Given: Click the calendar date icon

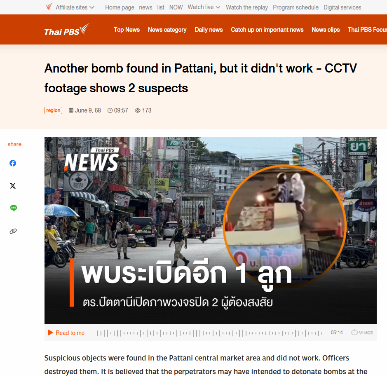Looking at the screenshot, I should point(71,110).
